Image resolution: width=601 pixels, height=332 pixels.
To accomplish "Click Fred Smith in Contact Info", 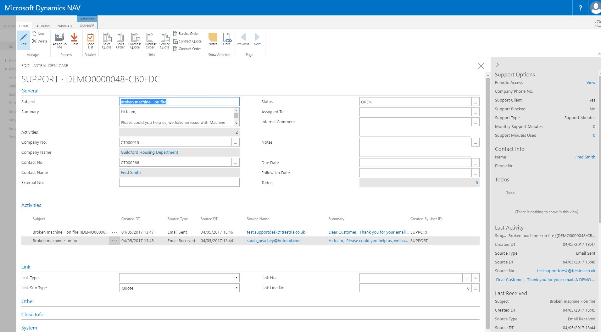I will coord(585,157).
